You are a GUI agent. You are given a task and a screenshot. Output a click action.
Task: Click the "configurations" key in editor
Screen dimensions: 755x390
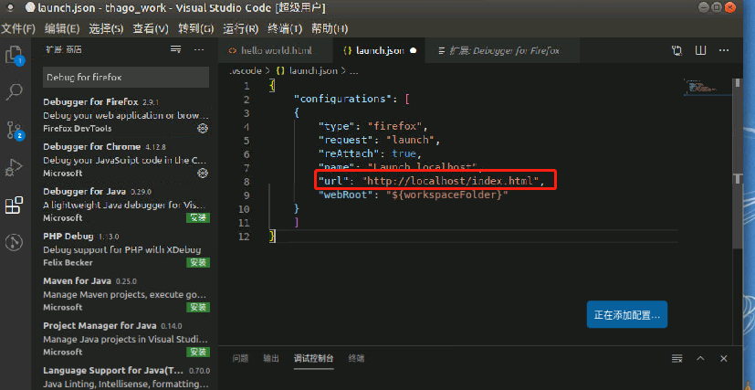pos(344,100)
